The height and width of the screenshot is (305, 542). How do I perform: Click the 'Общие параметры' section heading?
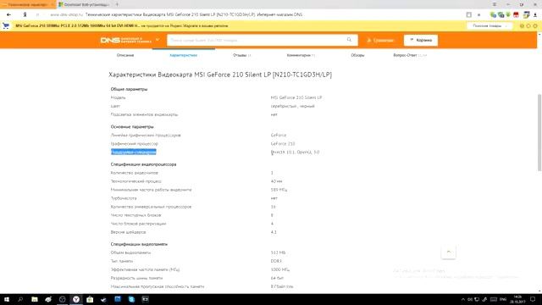129,89
